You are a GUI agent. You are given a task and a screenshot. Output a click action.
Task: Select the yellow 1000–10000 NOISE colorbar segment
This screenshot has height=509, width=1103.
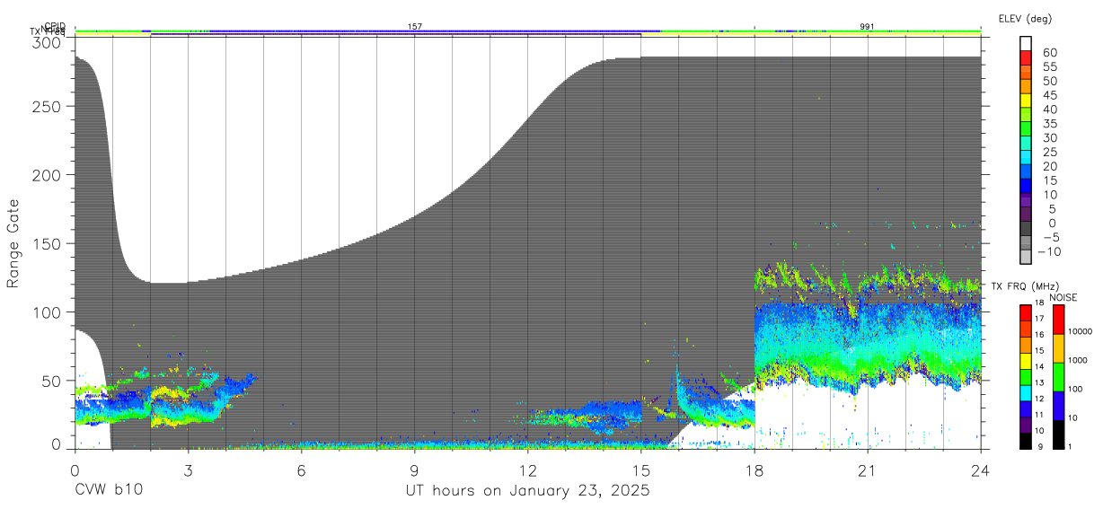1058,348
